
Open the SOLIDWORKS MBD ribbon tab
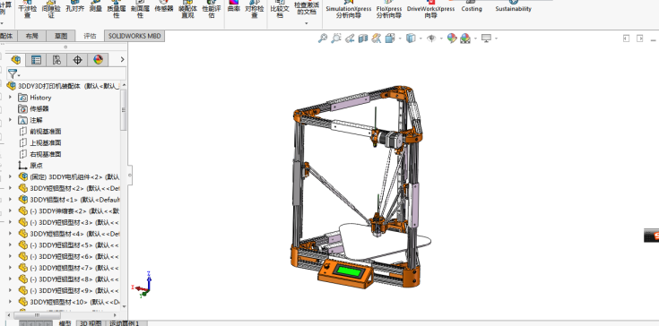pyautogui.click(x=134, y=36)
